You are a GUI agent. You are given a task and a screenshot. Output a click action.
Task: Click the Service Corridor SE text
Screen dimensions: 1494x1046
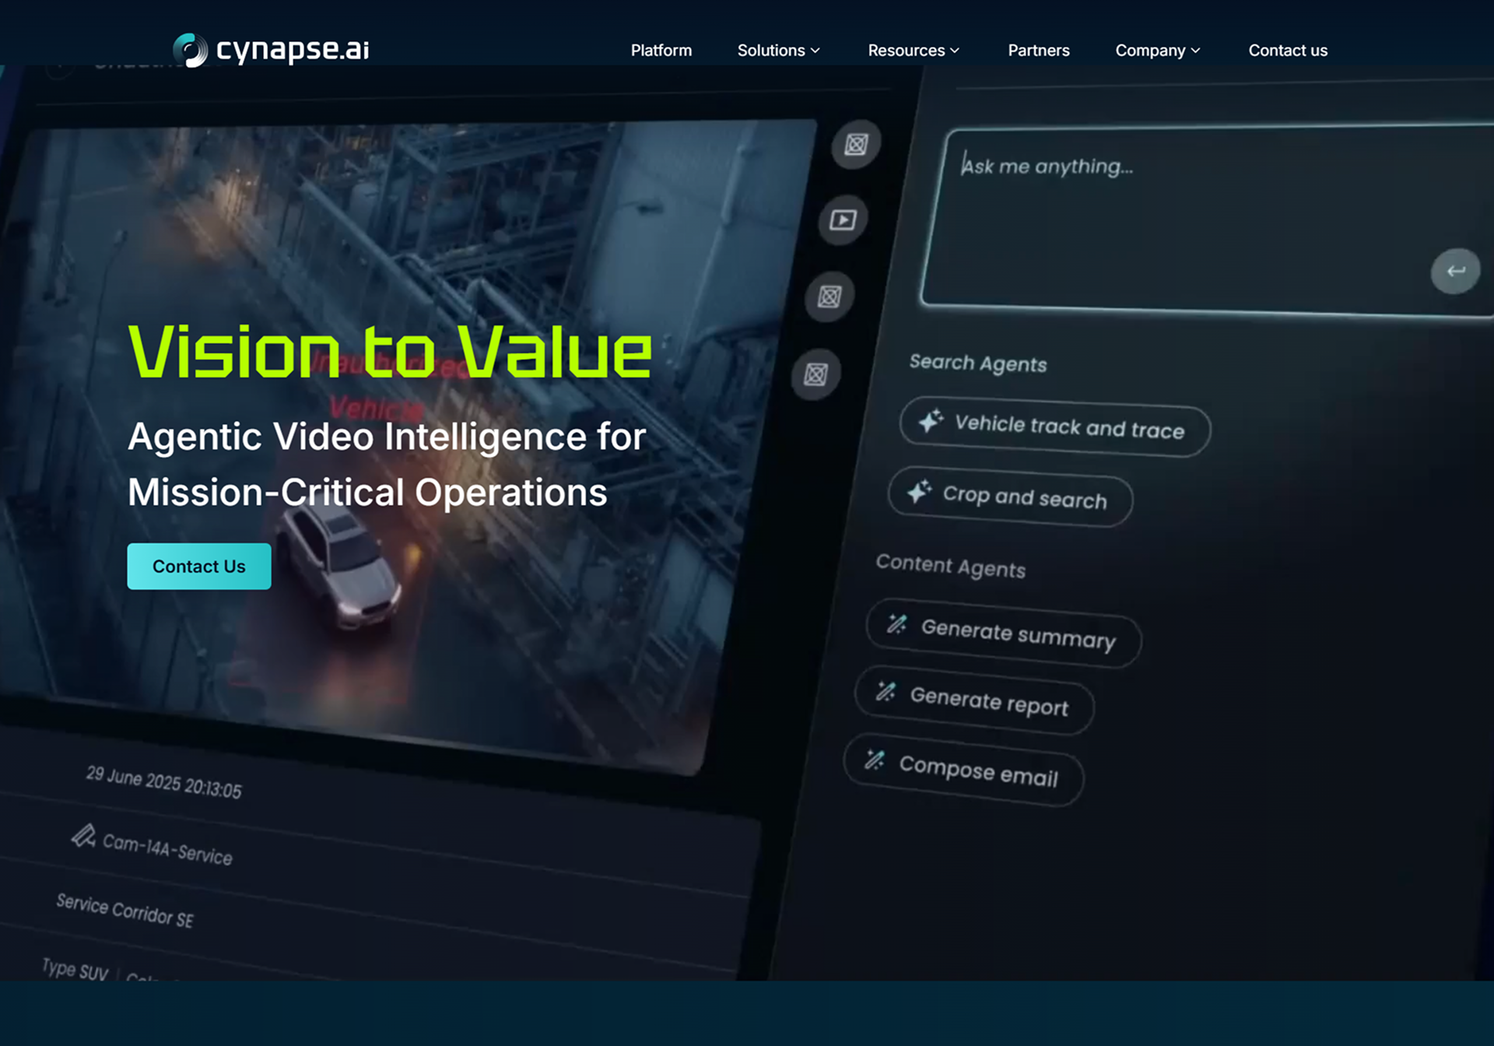124,911
